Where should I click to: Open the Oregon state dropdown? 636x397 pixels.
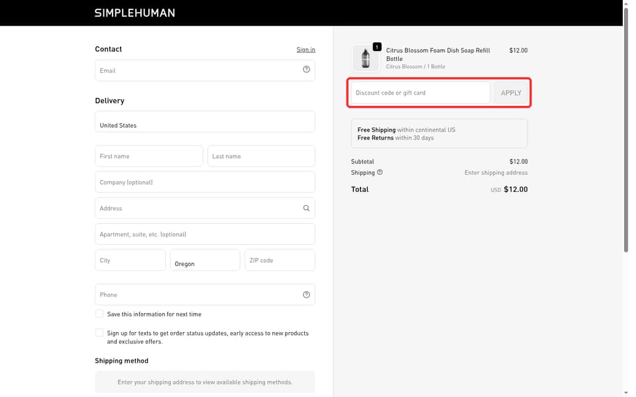point(205,260)
